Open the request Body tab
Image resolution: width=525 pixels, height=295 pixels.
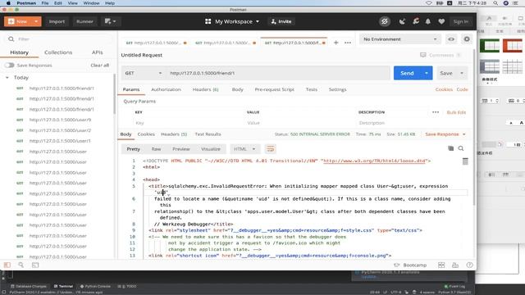point(237,89)
